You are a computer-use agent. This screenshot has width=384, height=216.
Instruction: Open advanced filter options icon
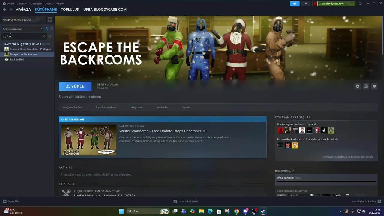(x=50, y=36)
